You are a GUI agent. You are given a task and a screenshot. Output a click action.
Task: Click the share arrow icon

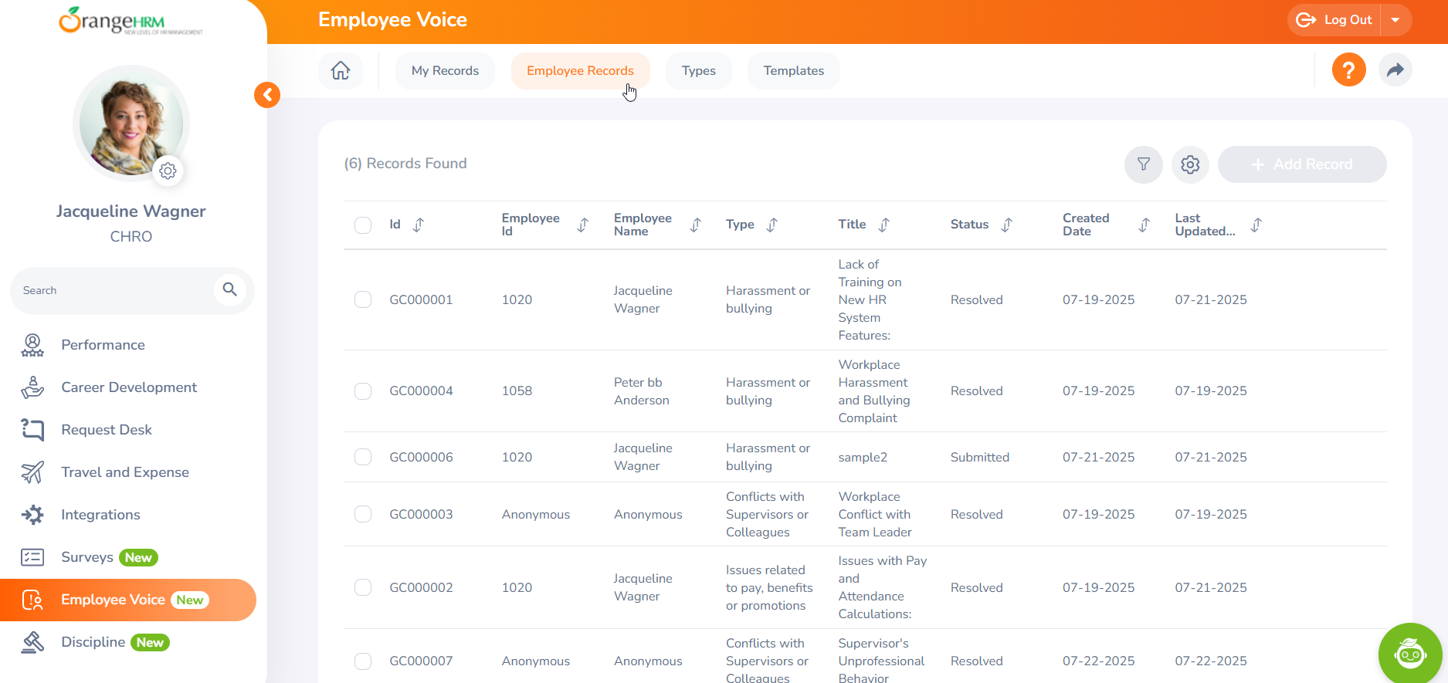pyautogui.click(x=1395, y=70)
